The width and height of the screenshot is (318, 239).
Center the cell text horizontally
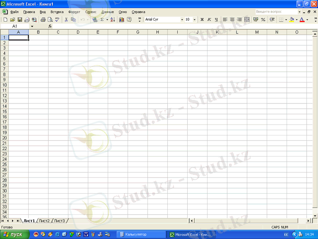click(x=232, y=20)
